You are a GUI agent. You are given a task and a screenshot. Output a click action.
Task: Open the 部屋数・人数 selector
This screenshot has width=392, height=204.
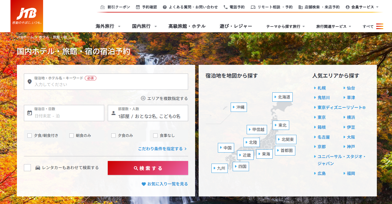tap(148, 113)
